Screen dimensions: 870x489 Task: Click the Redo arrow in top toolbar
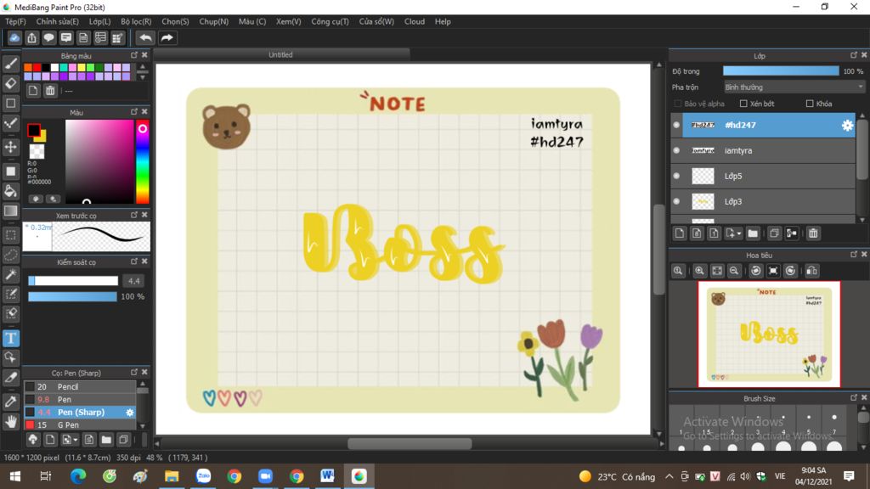click(x=167, y=37)
